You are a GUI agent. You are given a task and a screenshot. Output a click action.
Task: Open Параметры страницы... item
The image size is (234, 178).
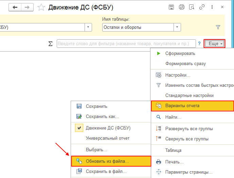click(192, 172)
